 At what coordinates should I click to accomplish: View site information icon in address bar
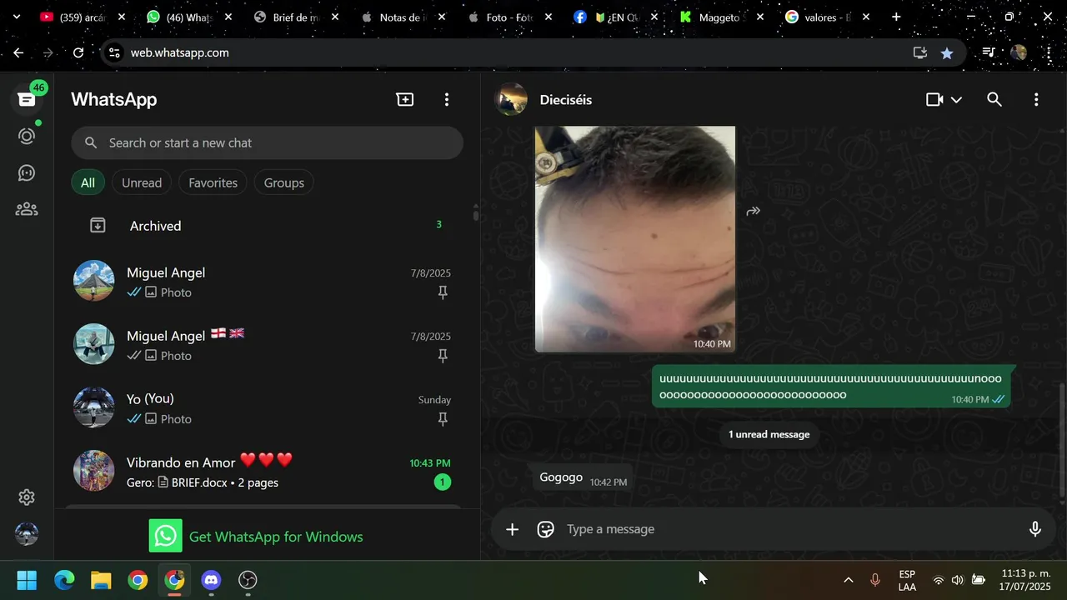tap(115, 52)
